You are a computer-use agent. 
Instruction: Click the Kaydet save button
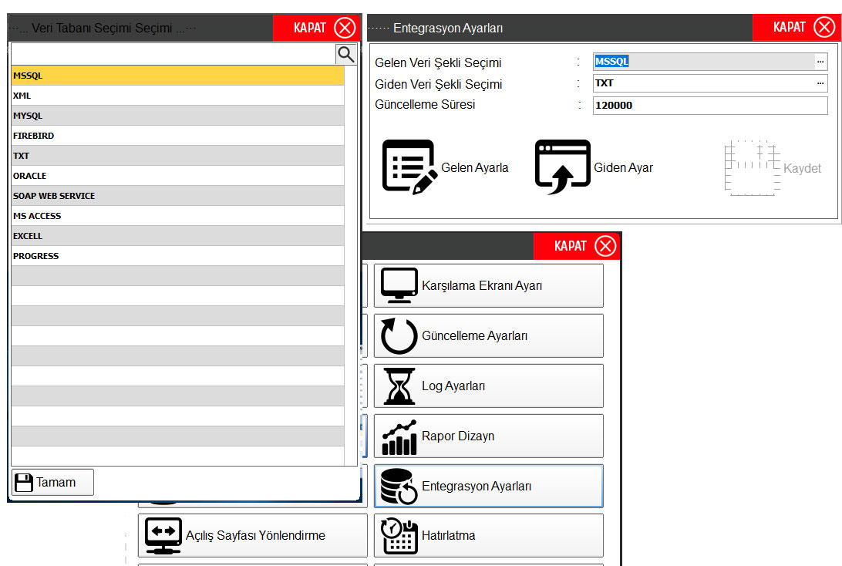773,167
